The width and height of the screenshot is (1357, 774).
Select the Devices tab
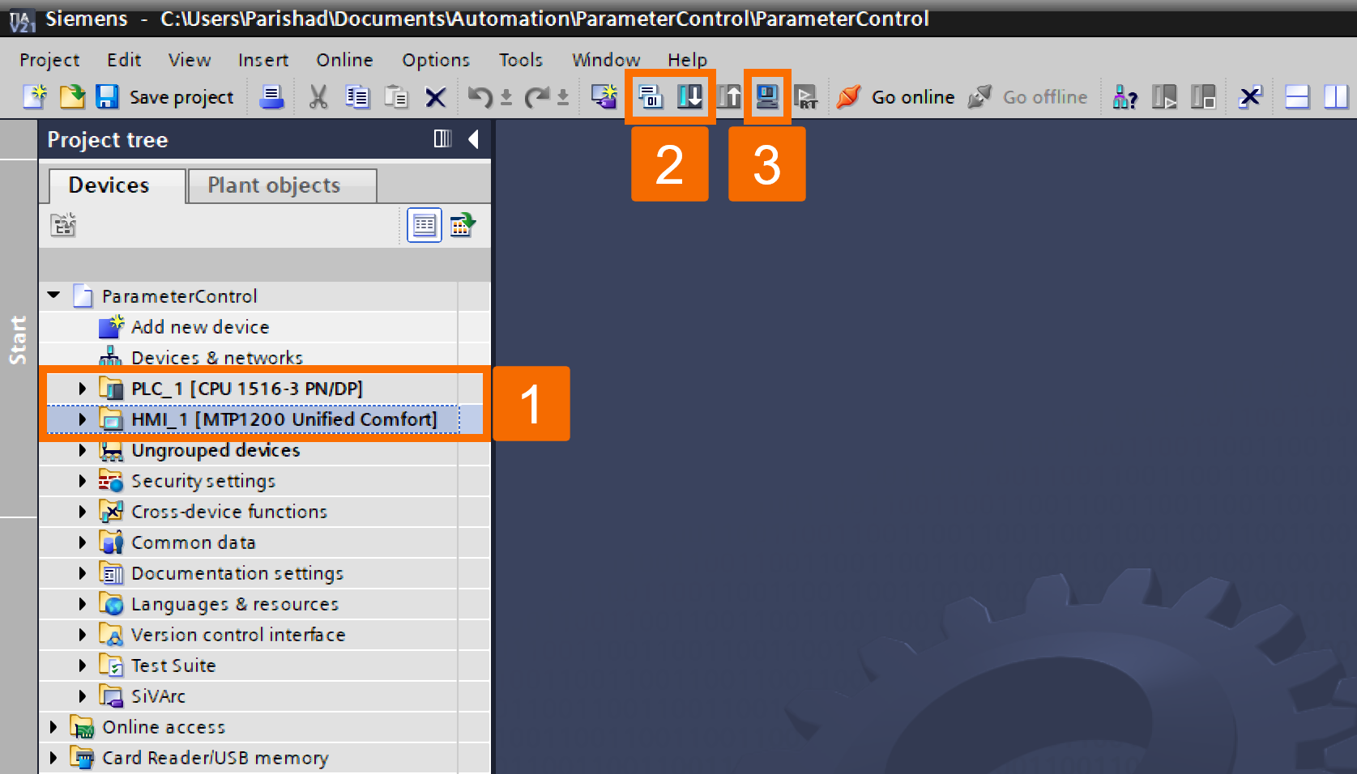(117, 185)
